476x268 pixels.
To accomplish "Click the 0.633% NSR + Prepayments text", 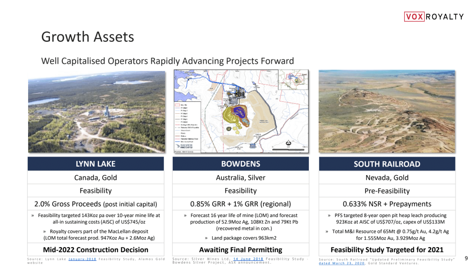I will [x=387, y=204].
